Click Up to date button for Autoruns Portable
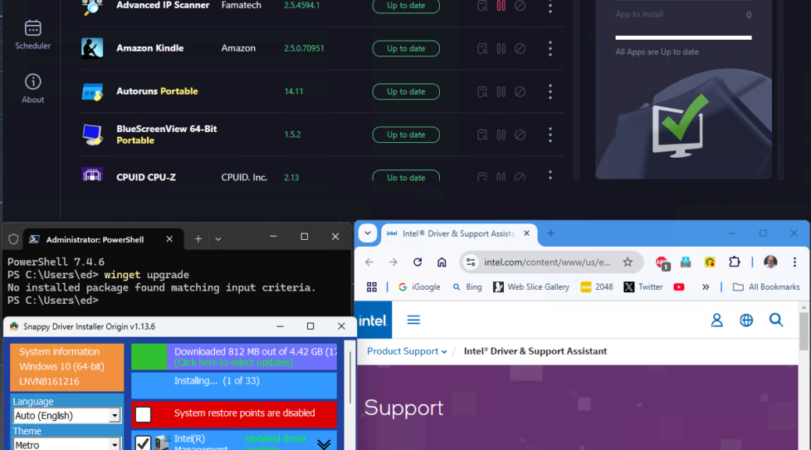 coord(406,91)
